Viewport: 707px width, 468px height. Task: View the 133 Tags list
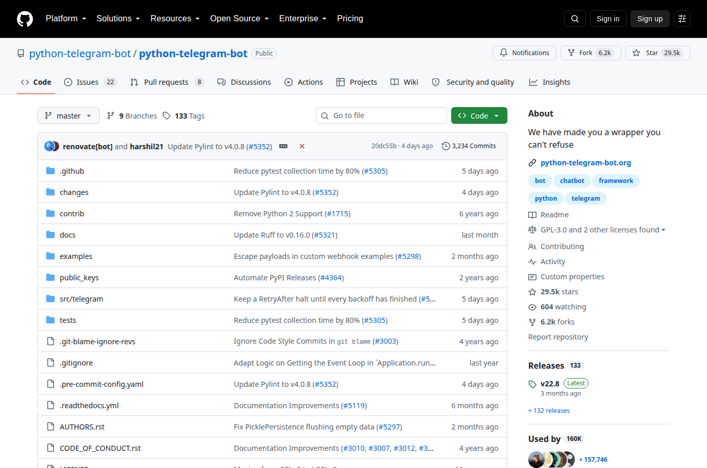click(x=184, y=116)
